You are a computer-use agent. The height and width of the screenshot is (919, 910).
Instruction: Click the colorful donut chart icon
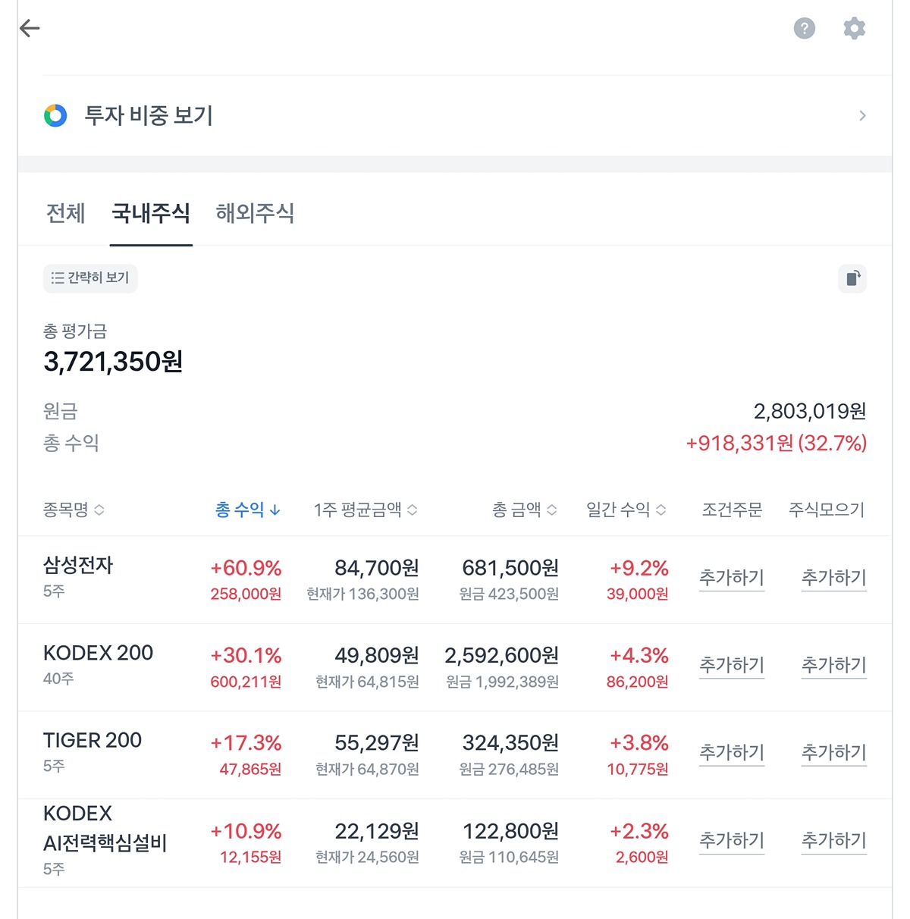coord(55,115)
